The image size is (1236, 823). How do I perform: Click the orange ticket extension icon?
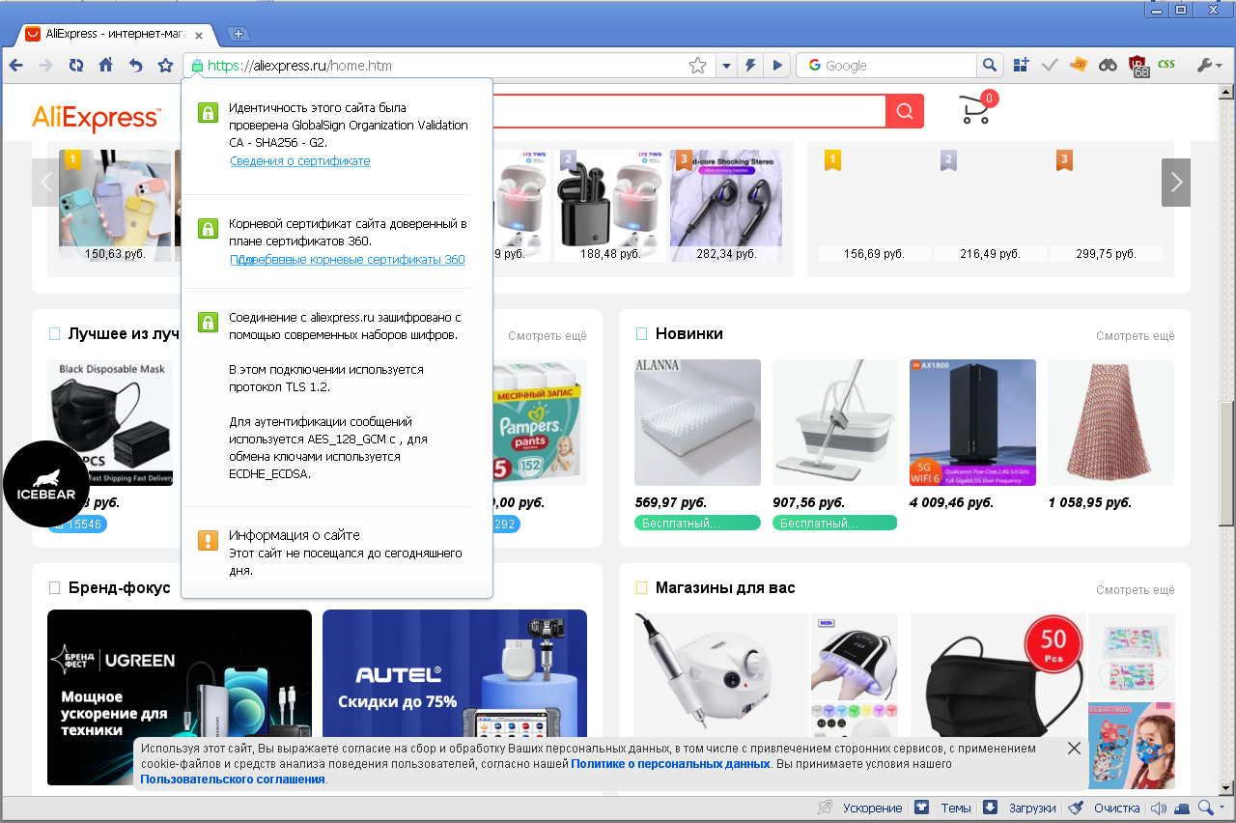1079,66
